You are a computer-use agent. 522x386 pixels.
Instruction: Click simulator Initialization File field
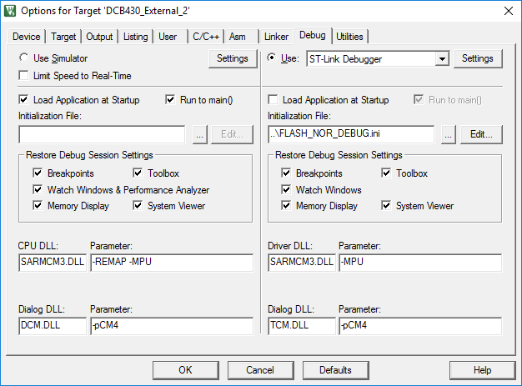click(102, 134)
